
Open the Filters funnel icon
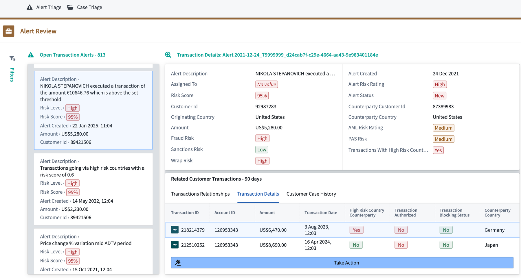(12, 58)
